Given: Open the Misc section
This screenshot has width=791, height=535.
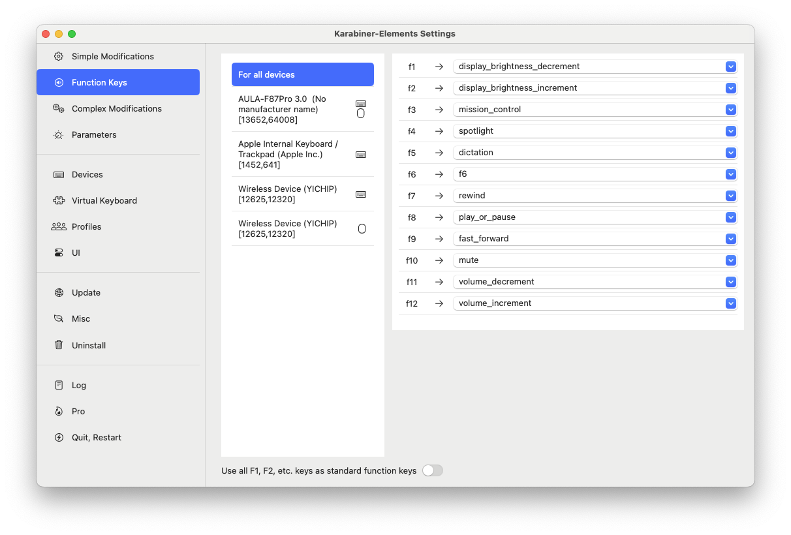Looking at the screenshot, I should click(x=118, y=318).
